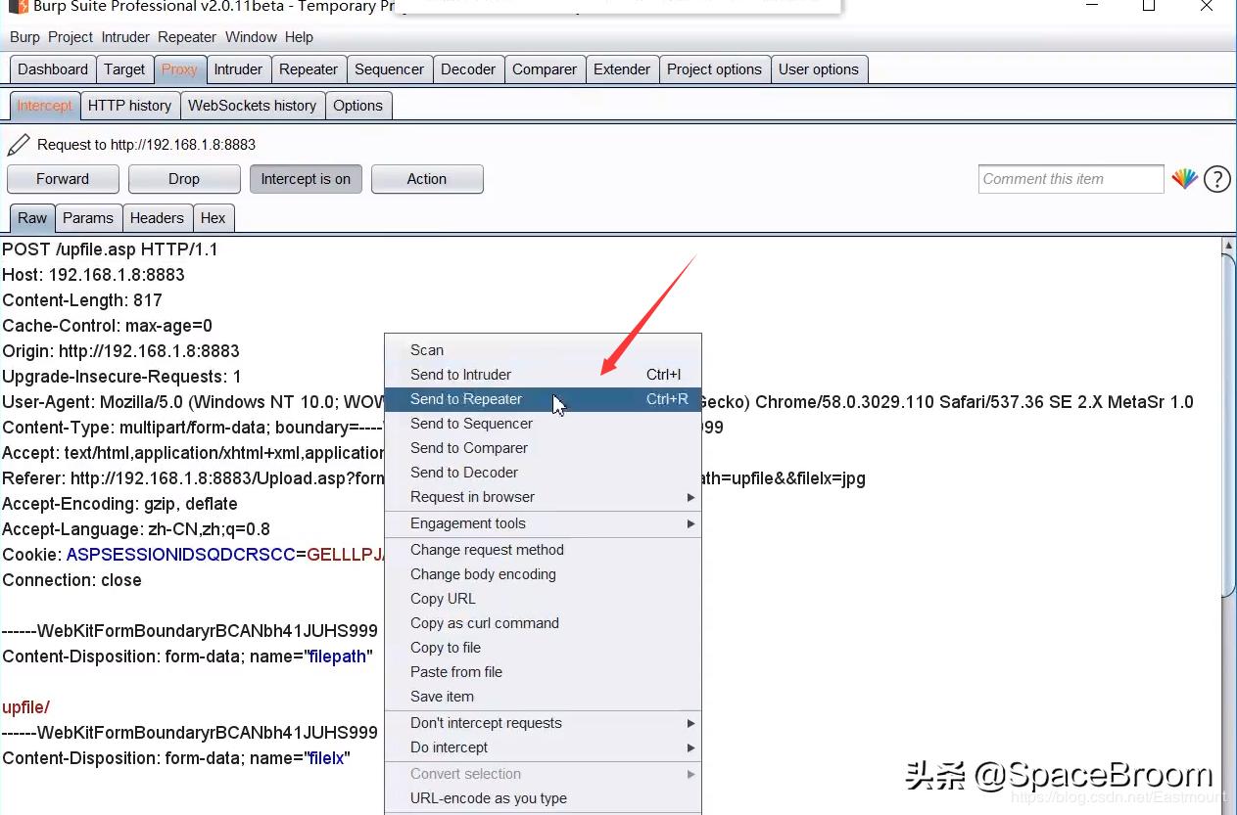This screenshot has height=815, width=1237.
Task: Expand the Do intercept submenu
Action: click(544, 747)
